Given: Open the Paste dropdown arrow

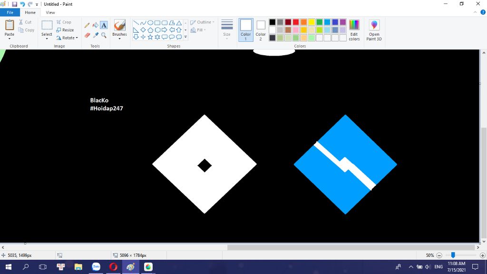Looking at the screenshot, I should (10, 39).
